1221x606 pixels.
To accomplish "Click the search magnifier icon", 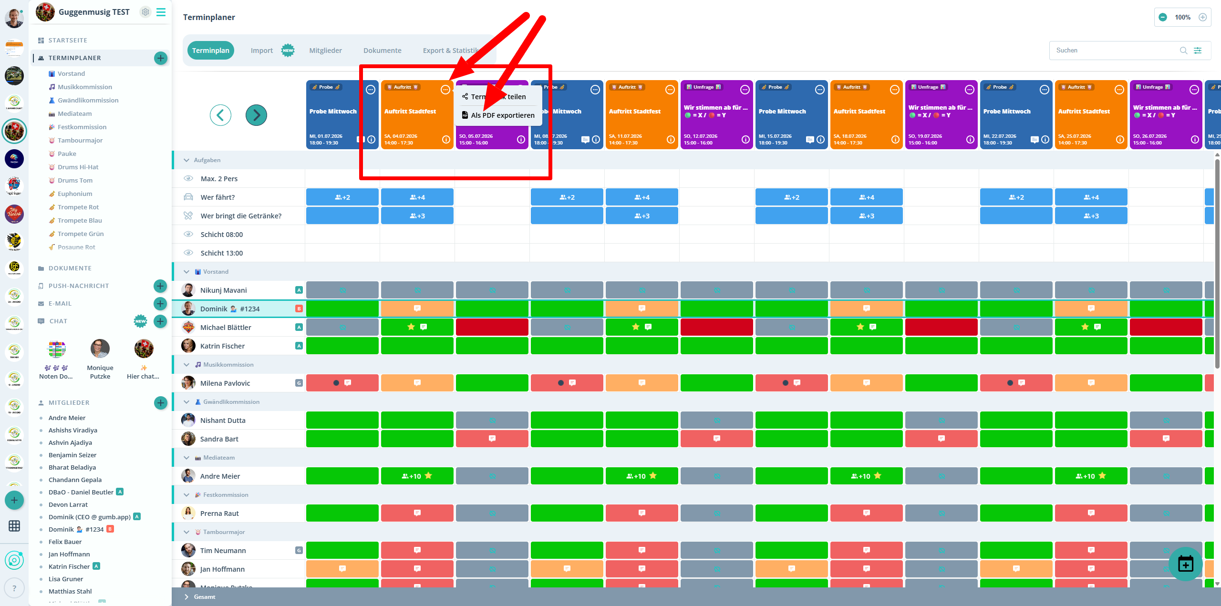I will [x=1184, y=51].
